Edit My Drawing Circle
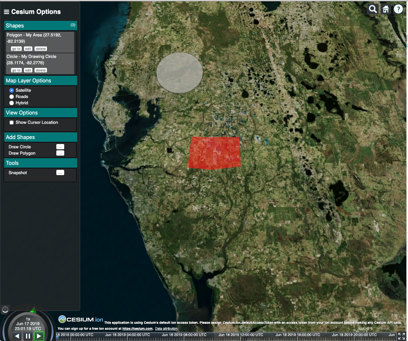This screenshot has height=341, width=408. [28, 70]
